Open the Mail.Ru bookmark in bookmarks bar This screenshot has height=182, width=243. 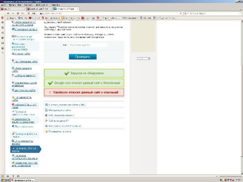23,18
